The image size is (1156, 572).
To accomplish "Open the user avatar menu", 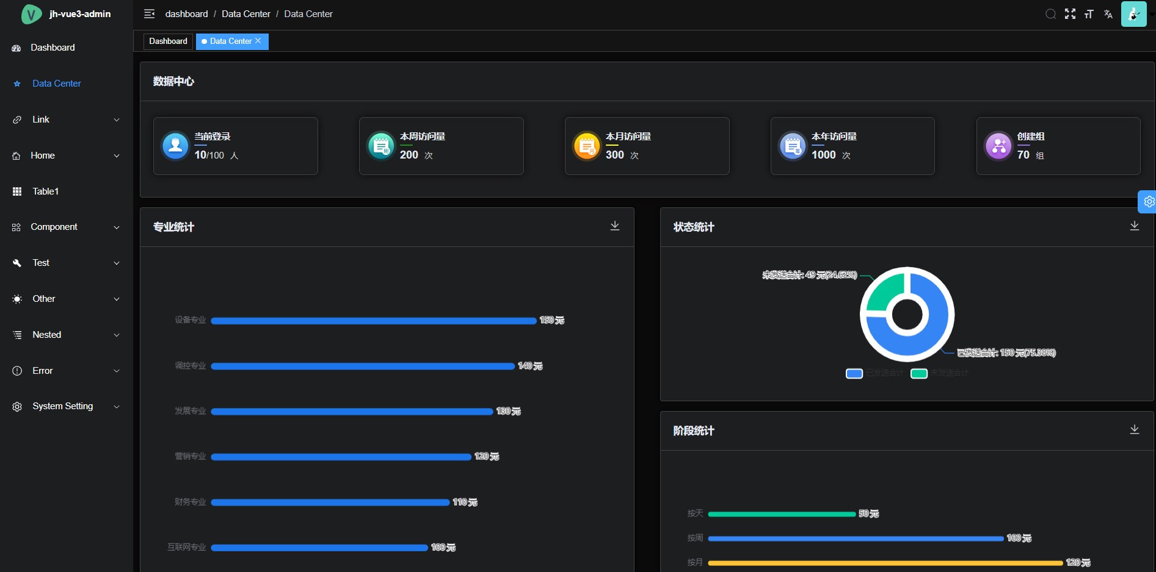I will click(1134, 14).
